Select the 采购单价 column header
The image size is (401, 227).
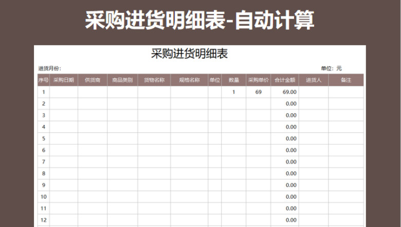tap(259, 80)
